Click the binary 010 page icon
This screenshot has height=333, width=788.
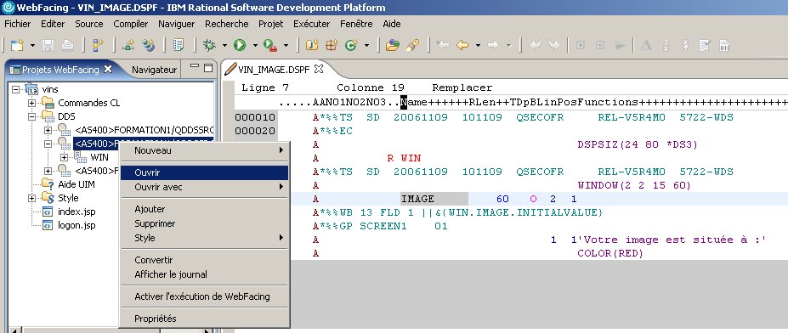click(724, 45)
